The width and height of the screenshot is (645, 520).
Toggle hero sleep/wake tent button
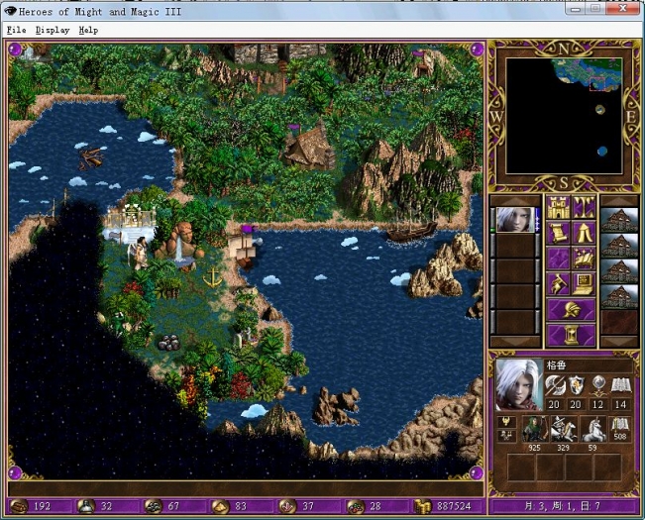tap(584, 233)
